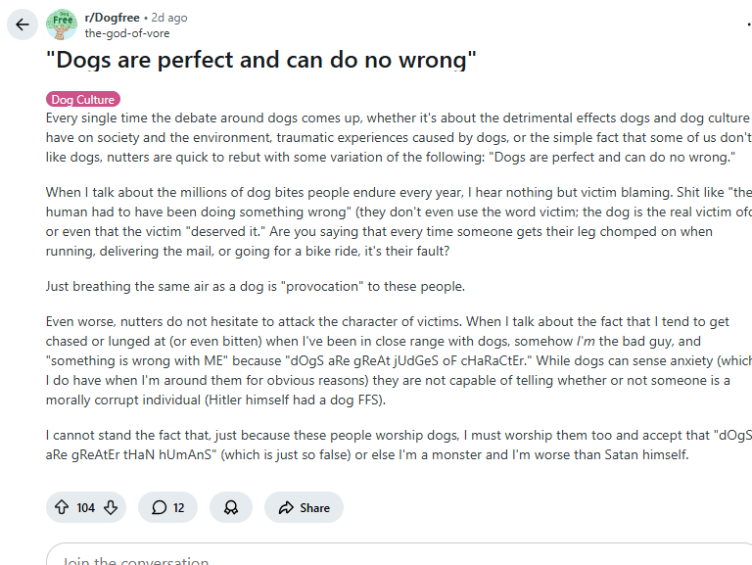Click the paragraph starting "When I talk about the millions"
The height and width of the screenshot is (565, 752).
[x=392, y=221]
